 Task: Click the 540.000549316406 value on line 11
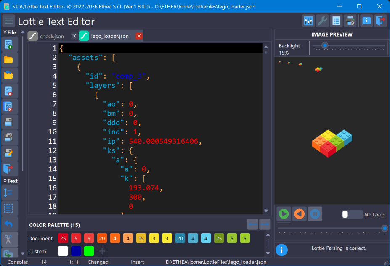click(163, 141)
